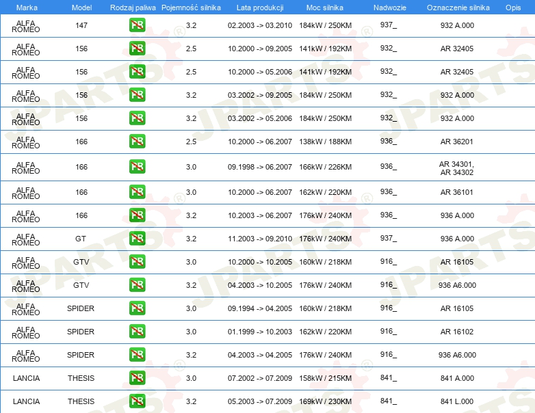Screen dimensions: 535x413
Task: Click petrol icon in Spider AR 16102 row
Action: [137, 331]
